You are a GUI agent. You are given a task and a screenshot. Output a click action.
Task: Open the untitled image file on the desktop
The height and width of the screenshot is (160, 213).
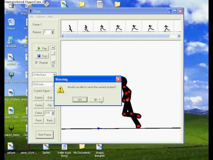11,60
